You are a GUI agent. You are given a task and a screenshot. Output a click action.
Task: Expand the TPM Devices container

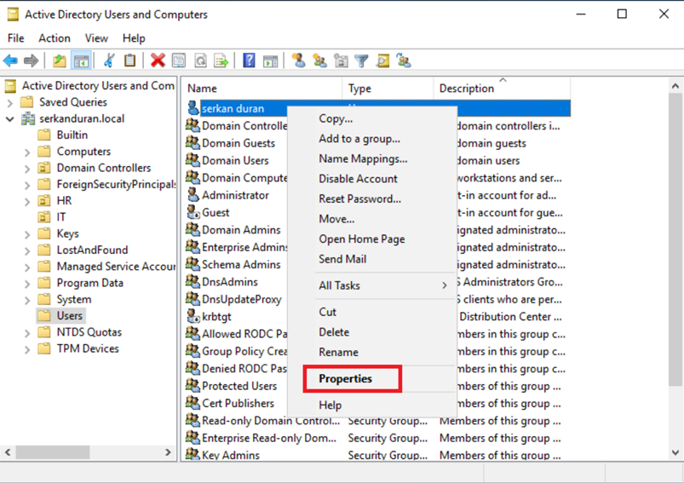coord(27,349)
